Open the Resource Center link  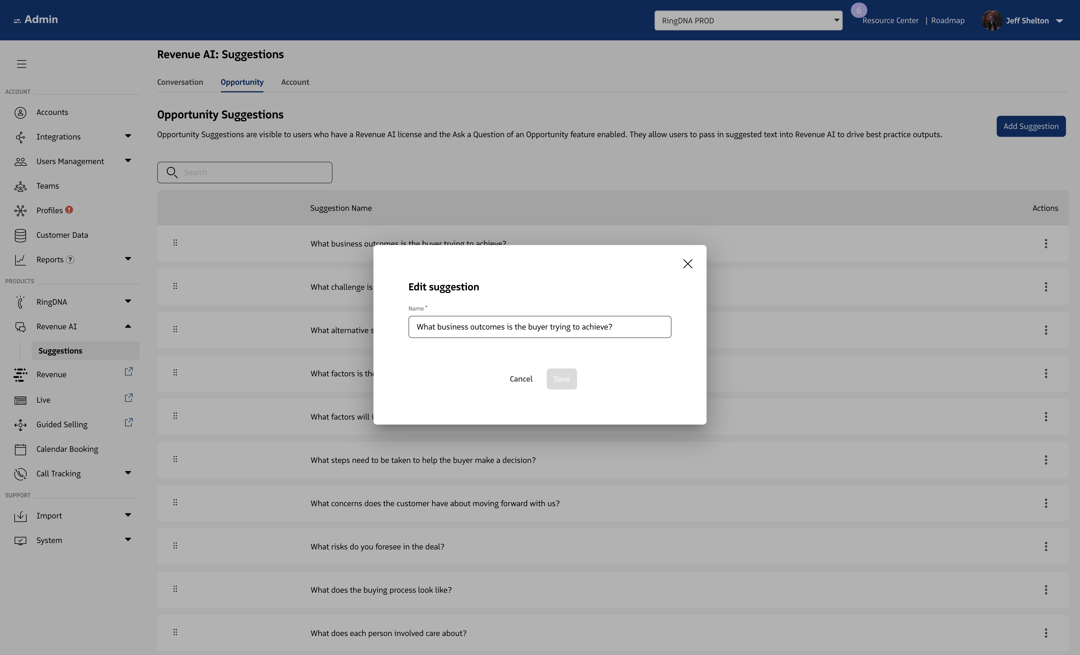pyautogui.click(x=890, y=21)
